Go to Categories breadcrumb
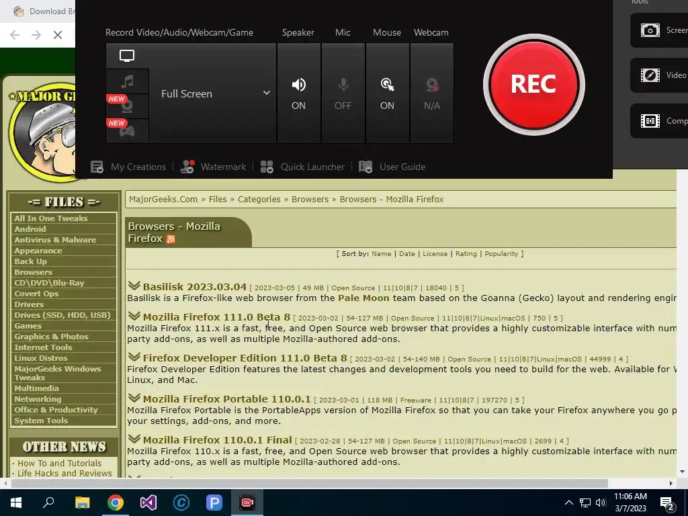Image resolution: width=688 pixels, height=516 pixels. tap(259, 199)
